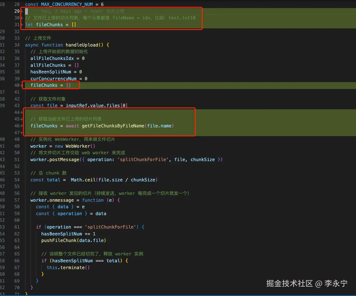Click 'if (hasBeenSplitNum === total)' condition
The image size is (356, 296).
(82, 261)
